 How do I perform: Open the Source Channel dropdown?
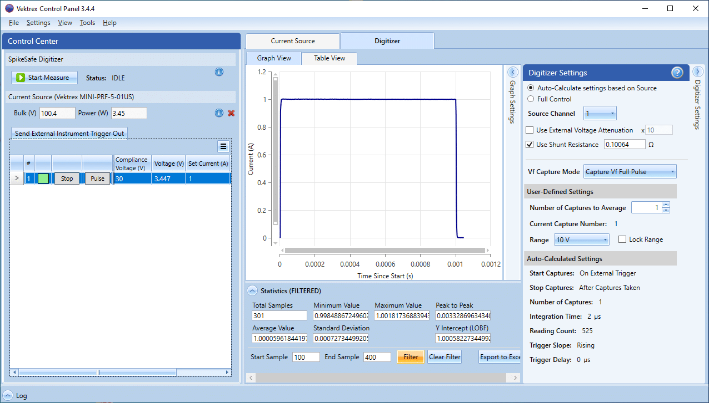pos(600,113)
